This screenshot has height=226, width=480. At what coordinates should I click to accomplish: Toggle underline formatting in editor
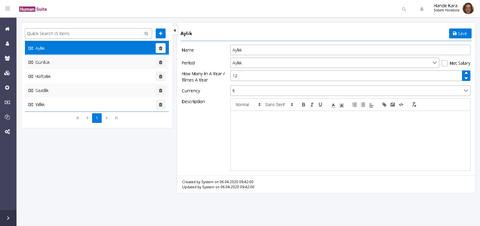pos(320,105)
